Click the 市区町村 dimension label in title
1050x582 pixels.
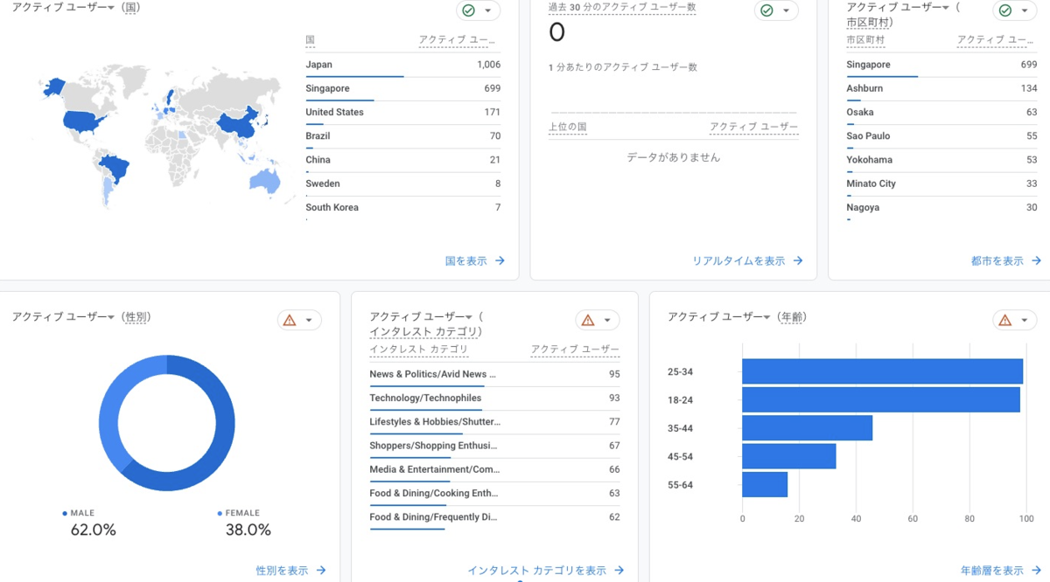point(868,22)
